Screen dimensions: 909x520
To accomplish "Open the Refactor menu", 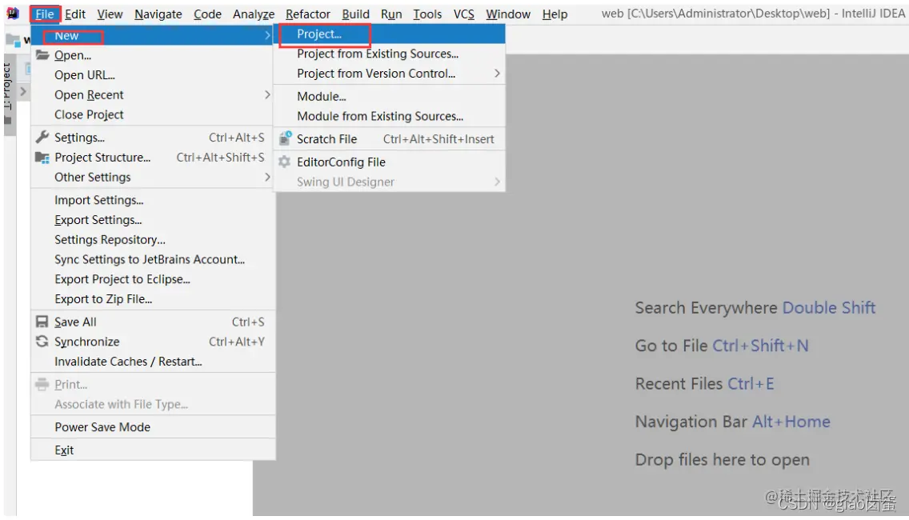I will 308,14.
